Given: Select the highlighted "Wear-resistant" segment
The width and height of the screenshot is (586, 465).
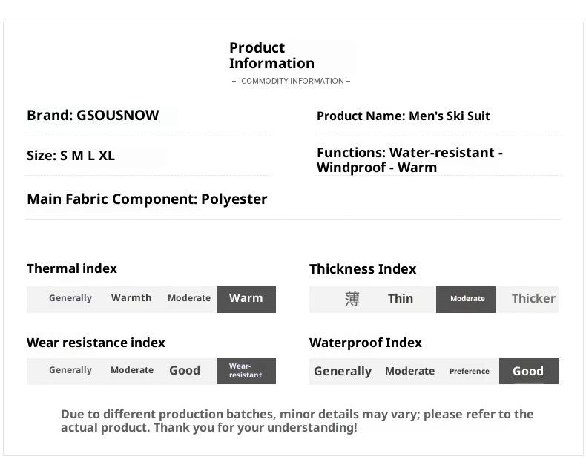Looking at the screenshot, I should [246, 371].
